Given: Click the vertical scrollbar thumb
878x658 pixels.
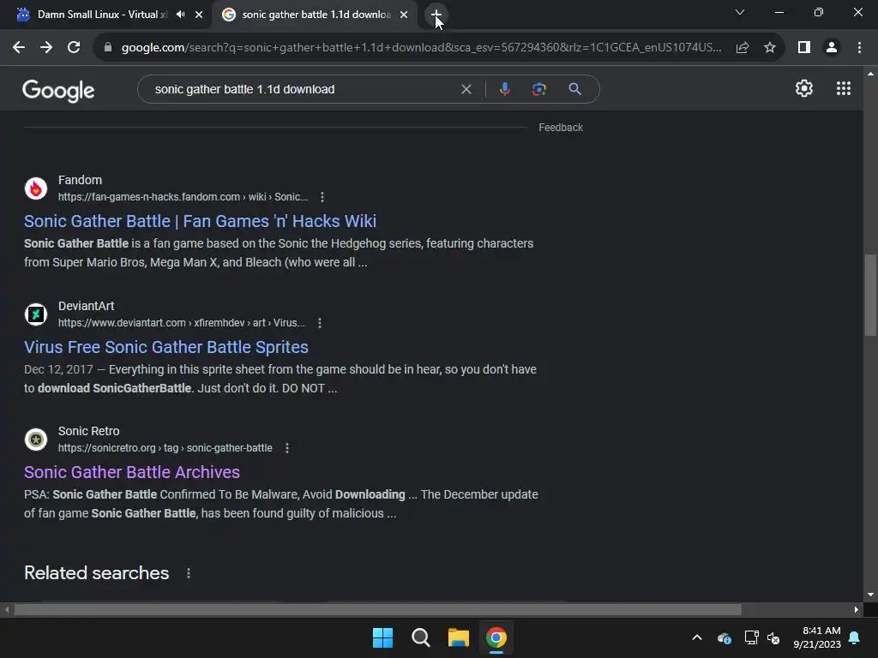Looking at the screenshot, I should click(870, 295).
